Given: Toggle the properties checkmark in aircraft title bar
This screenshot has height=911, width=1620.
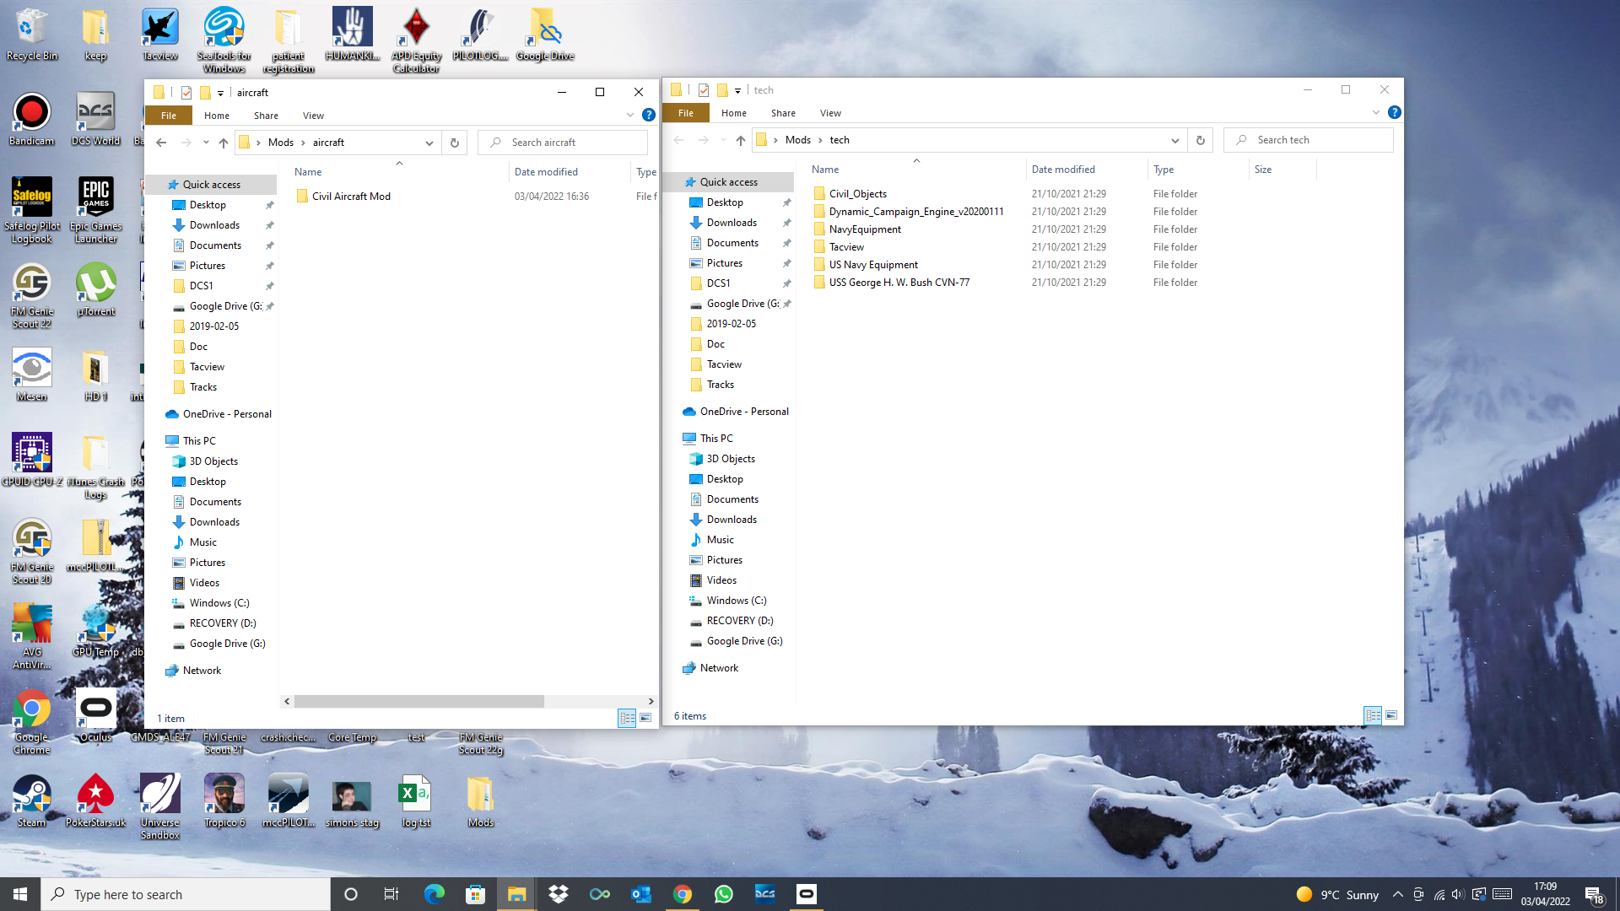Looking at the screenshot, I should coord(186,93).
